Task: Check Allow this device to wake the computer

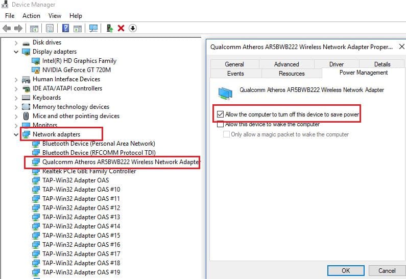Action: [220, 124]
